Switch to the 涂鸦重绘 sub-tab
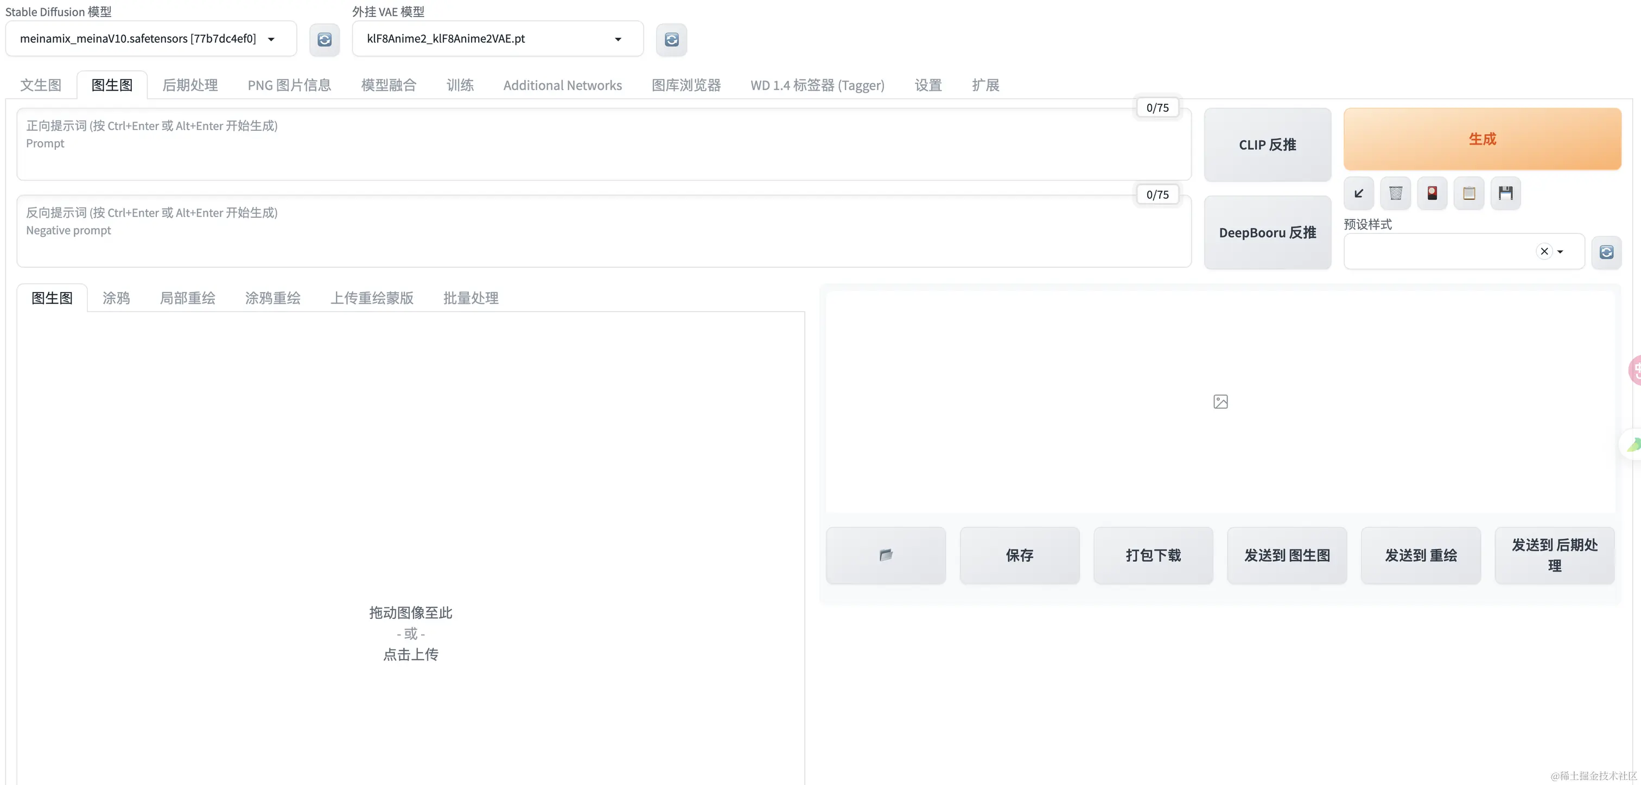The width and height of the screenshot is (1641, 785). (x=272, y=297)
